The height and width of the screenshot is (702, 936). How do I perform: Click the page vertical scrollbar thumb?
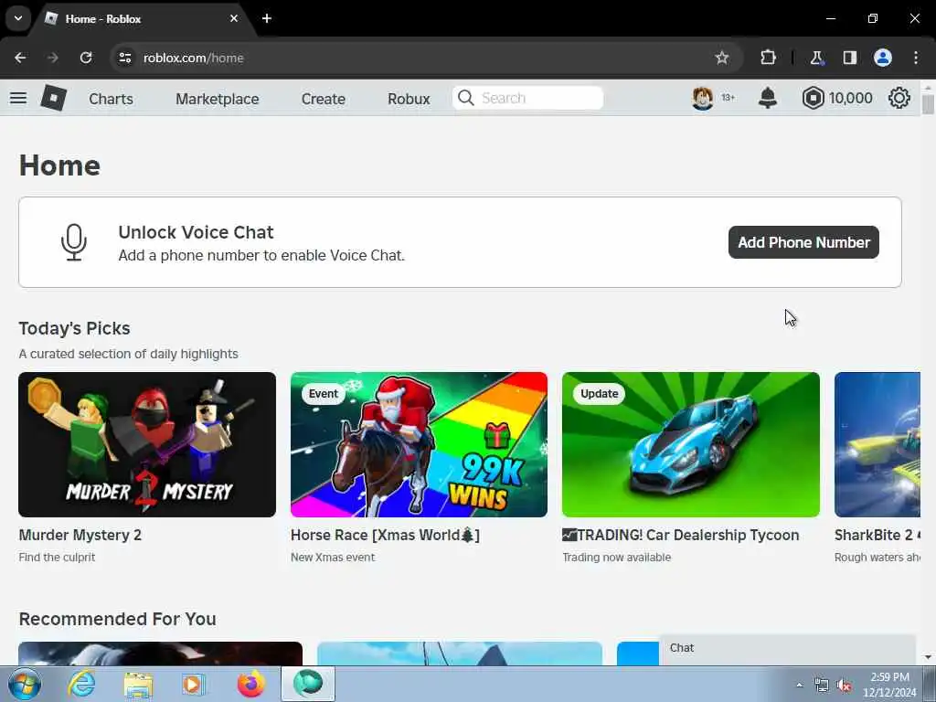coord(928,102)
